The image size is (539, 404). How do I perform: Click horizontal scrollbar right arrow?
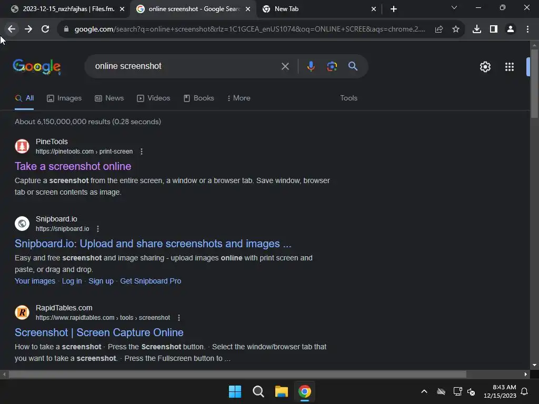point(526,374)
